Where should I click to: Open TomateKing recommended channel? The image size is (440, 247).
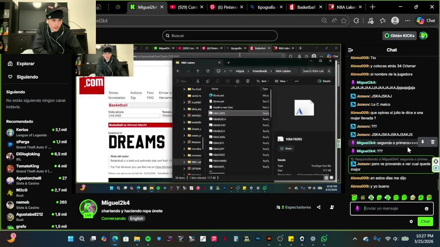click(x=36, y=168)
